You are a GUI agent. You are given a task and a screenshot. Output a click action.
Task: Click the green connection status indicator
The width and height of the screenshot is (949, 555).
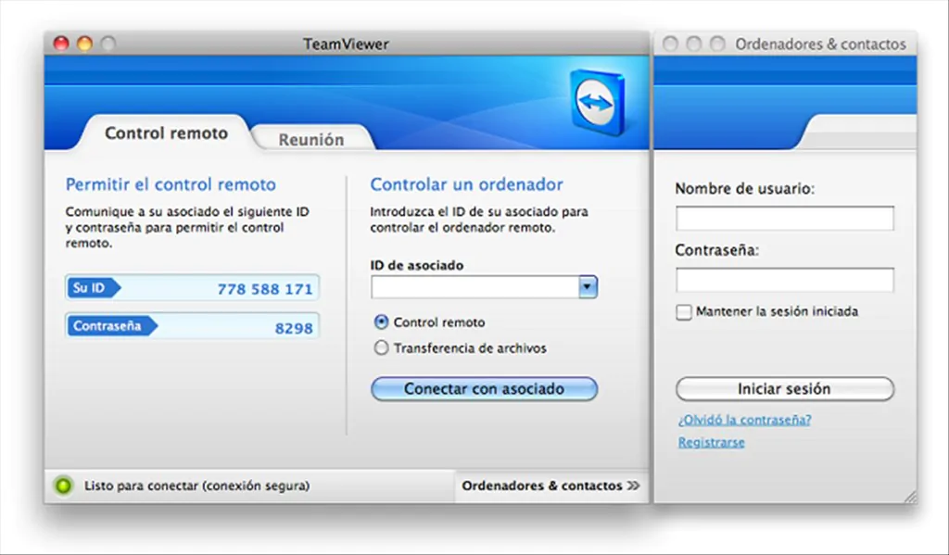coord(64,486)
